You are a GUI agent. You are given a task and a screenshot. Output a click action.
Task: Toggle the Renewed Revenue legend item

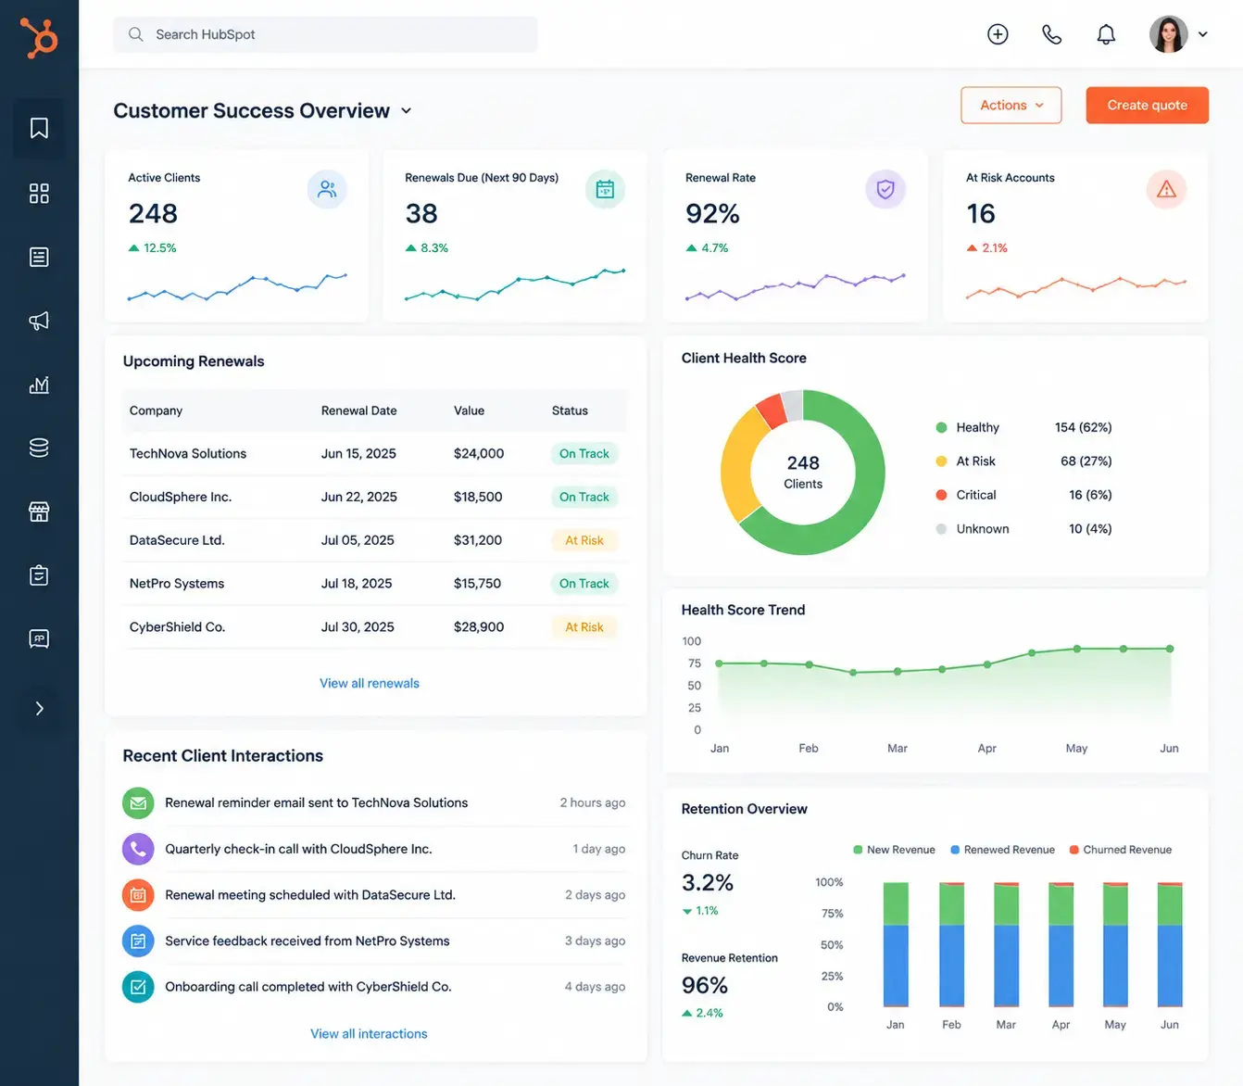pos(1002,850)
